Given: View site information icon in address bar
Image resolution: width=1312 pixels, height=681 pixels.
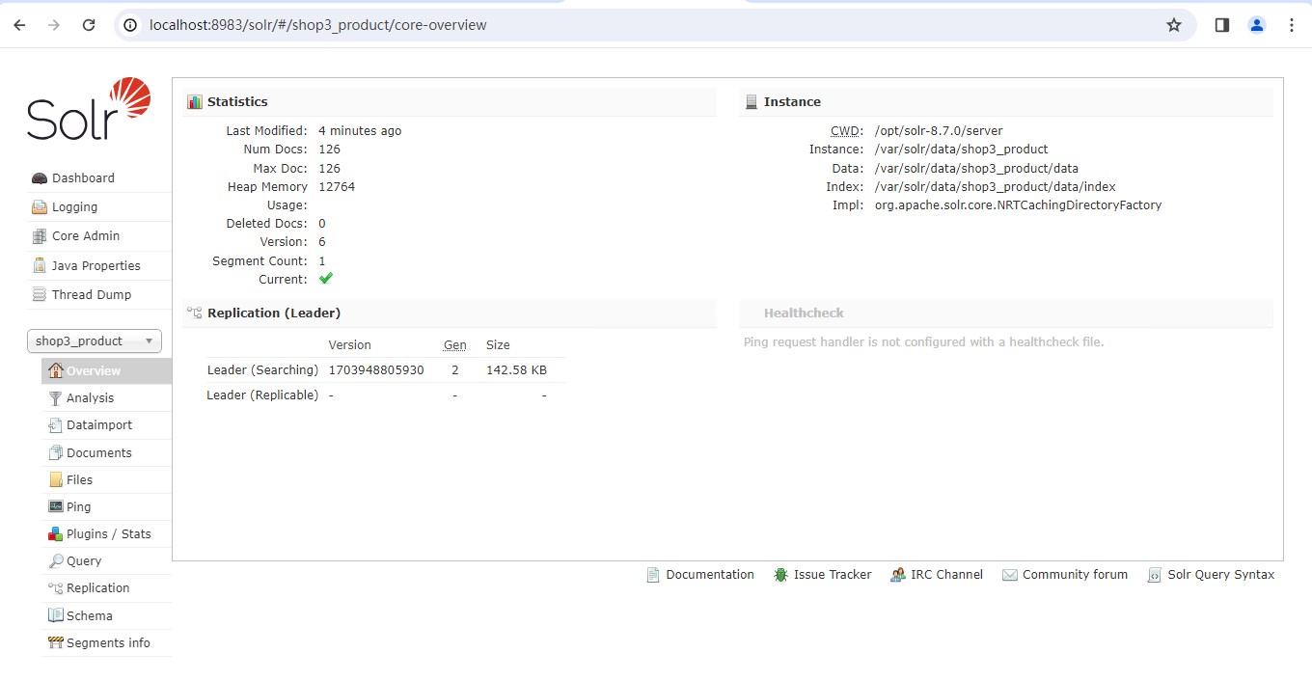Looking at the screenshot, I should click(x=130, y=25).
